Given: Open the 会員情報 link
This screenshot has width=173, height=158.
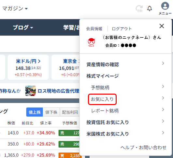Looking at the screenshot, I should pos(94,29).
